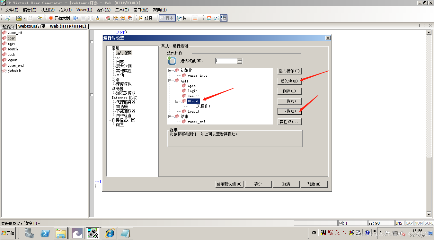Click the 下移(D) button

pos(289,111)
